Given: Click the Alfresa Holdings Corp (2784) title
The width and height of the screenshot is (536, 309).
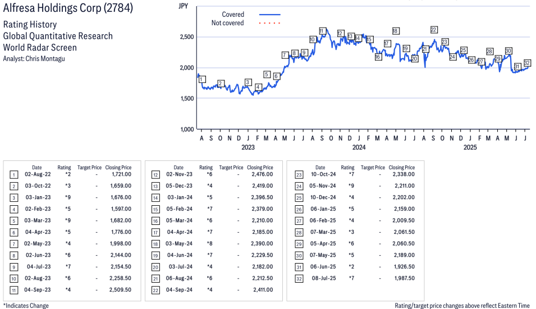Looking at the screenshot, I should pyautogui.click(x=68, y=7).
